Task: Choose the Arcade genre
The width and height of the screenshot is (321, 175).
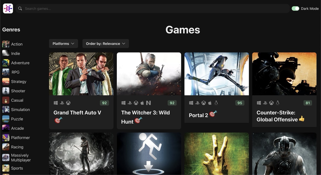Action: [x=18, y=128]
